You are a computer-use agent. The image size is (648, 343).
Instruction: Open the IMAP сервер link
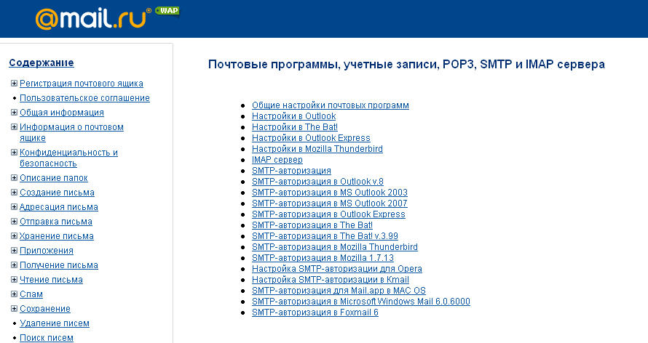point(277,160)
